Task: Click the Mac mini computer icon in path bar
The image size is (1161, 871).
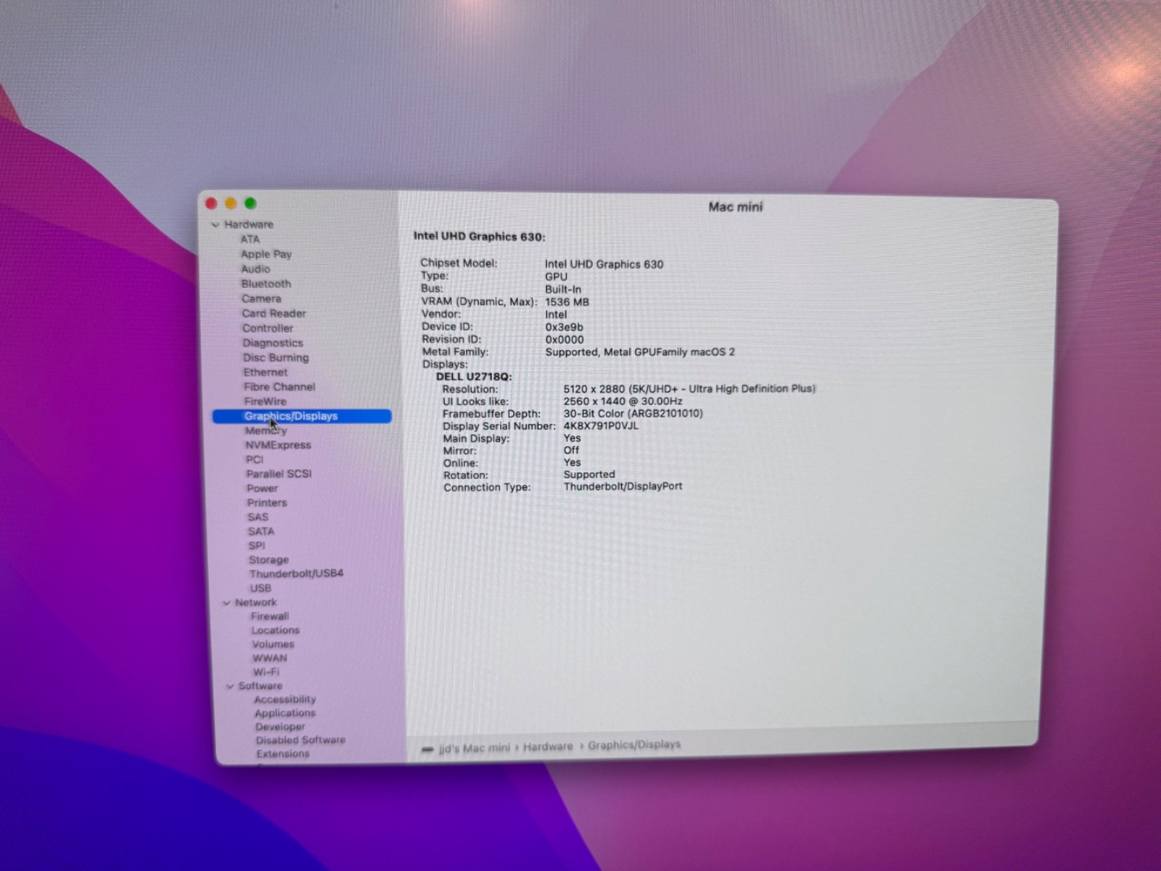Action: 427,749
